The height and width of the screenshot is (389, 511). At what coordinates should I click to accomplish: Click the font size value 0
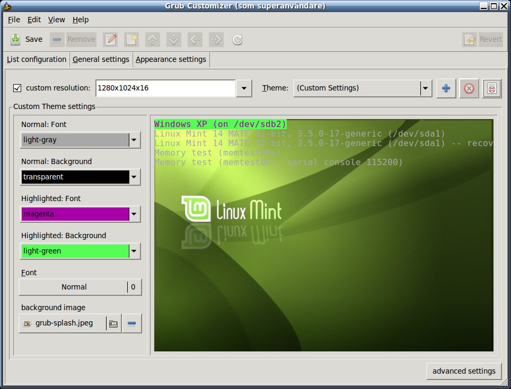pos(133,287)
